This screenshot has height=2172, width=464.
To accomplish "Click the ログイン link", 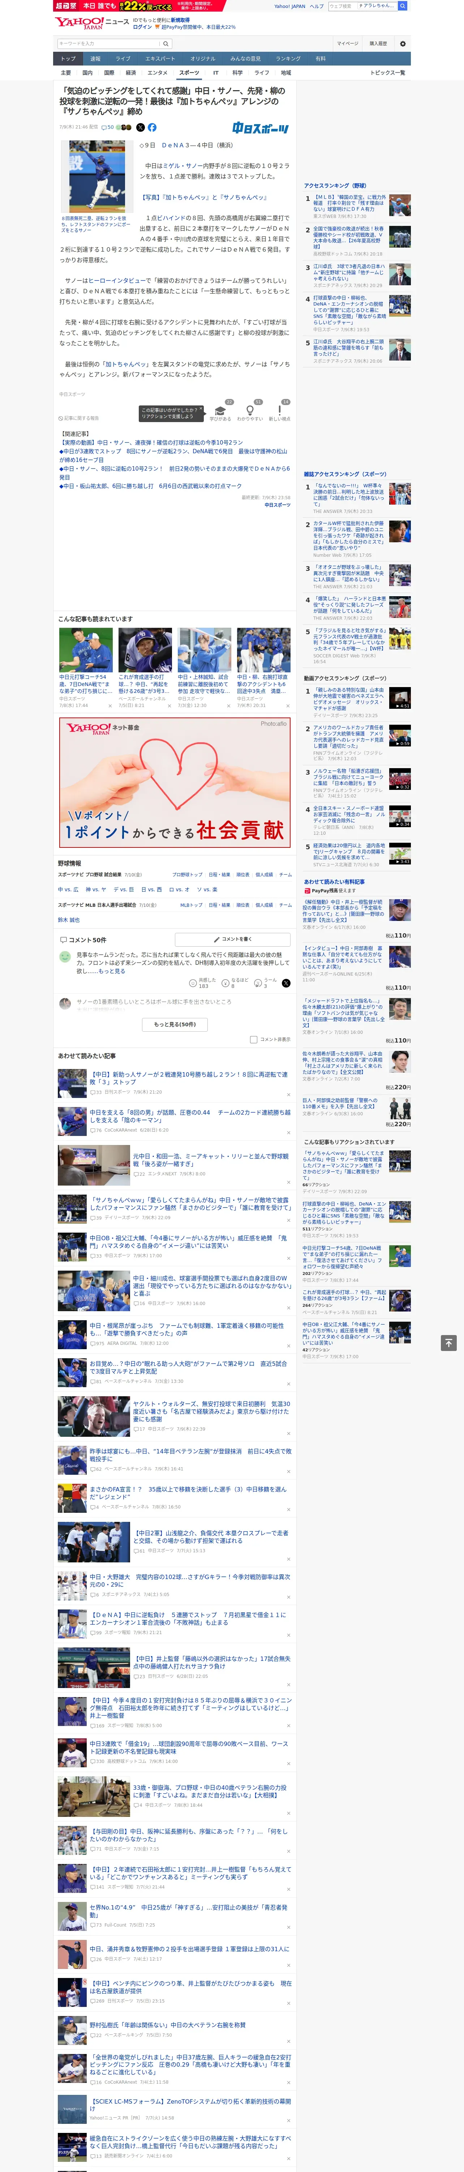I will point(142,27).
